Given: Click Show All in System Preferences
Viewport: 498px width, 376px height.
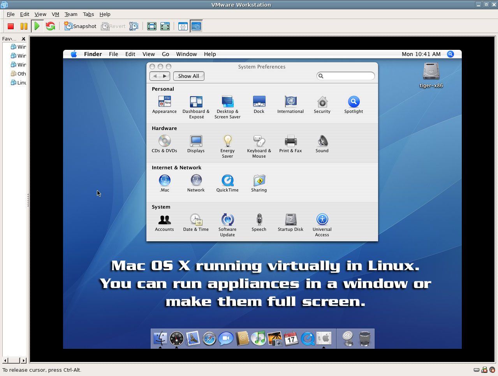Looking at the screenshot, I should tap(189, 76).
